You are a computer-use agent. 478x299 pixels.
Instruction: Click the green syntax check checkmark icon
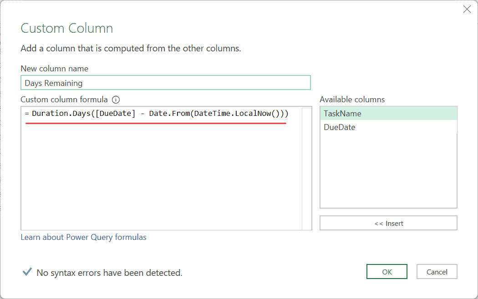27,272
